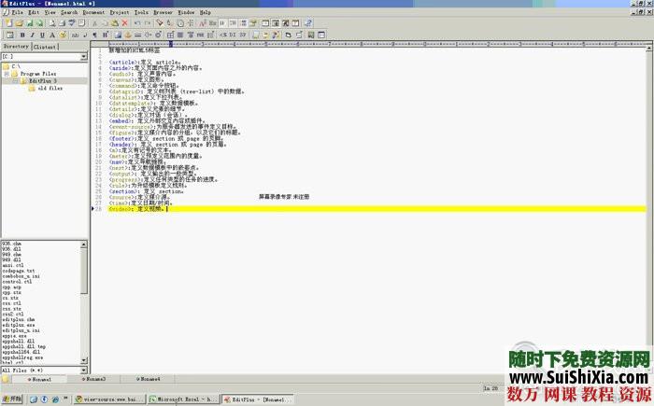The width and height of the screenshot is (654, 406).
Task: Open the [C:] drive selection dropdown
Action: [x=84, y=56]
